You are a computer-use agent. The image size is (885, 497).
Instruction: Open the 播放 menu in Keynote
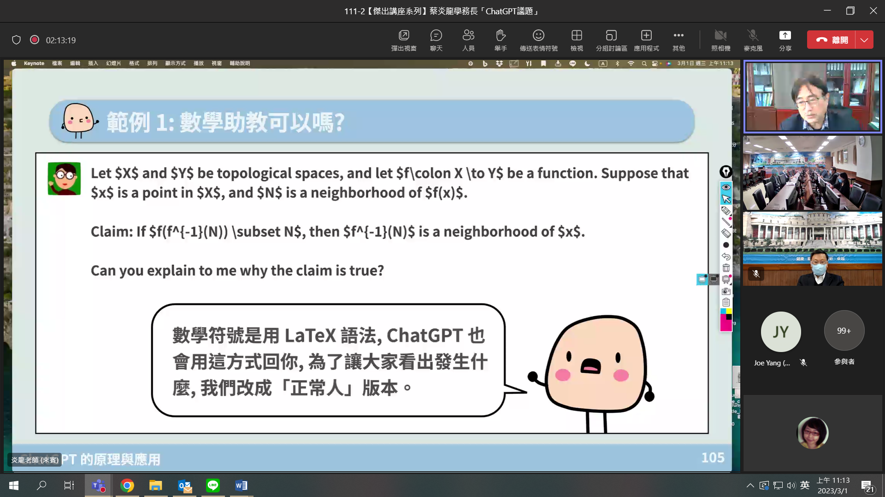point(199,64)
